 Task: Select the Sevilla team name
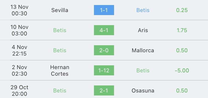click(60, 10)
